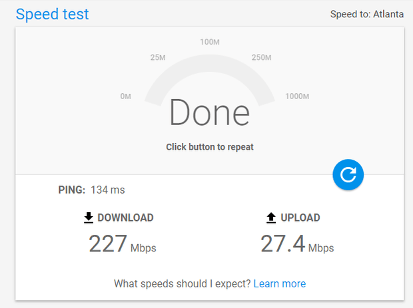Click the Speed test heading
The height and width of the screenshot is (308, 413).
(52, 14)
